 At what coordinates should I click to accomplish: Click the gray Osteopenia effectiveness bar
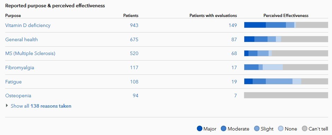[286, 96]
